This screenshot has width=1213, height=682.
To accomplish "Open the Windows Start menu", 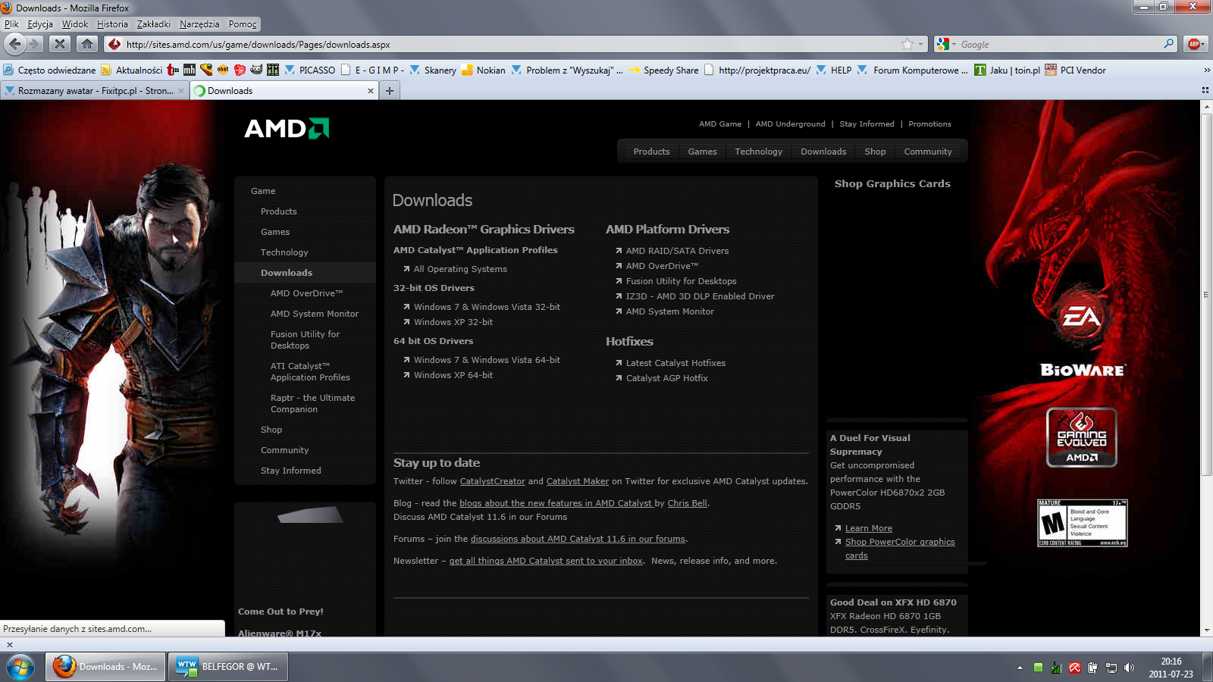I will 20,667.
